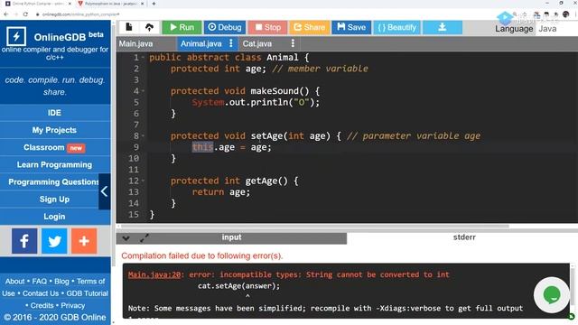Viewport: 578px width, 325px height.
Task: Switch to the Main.java tab
Action: coord(135,43)
